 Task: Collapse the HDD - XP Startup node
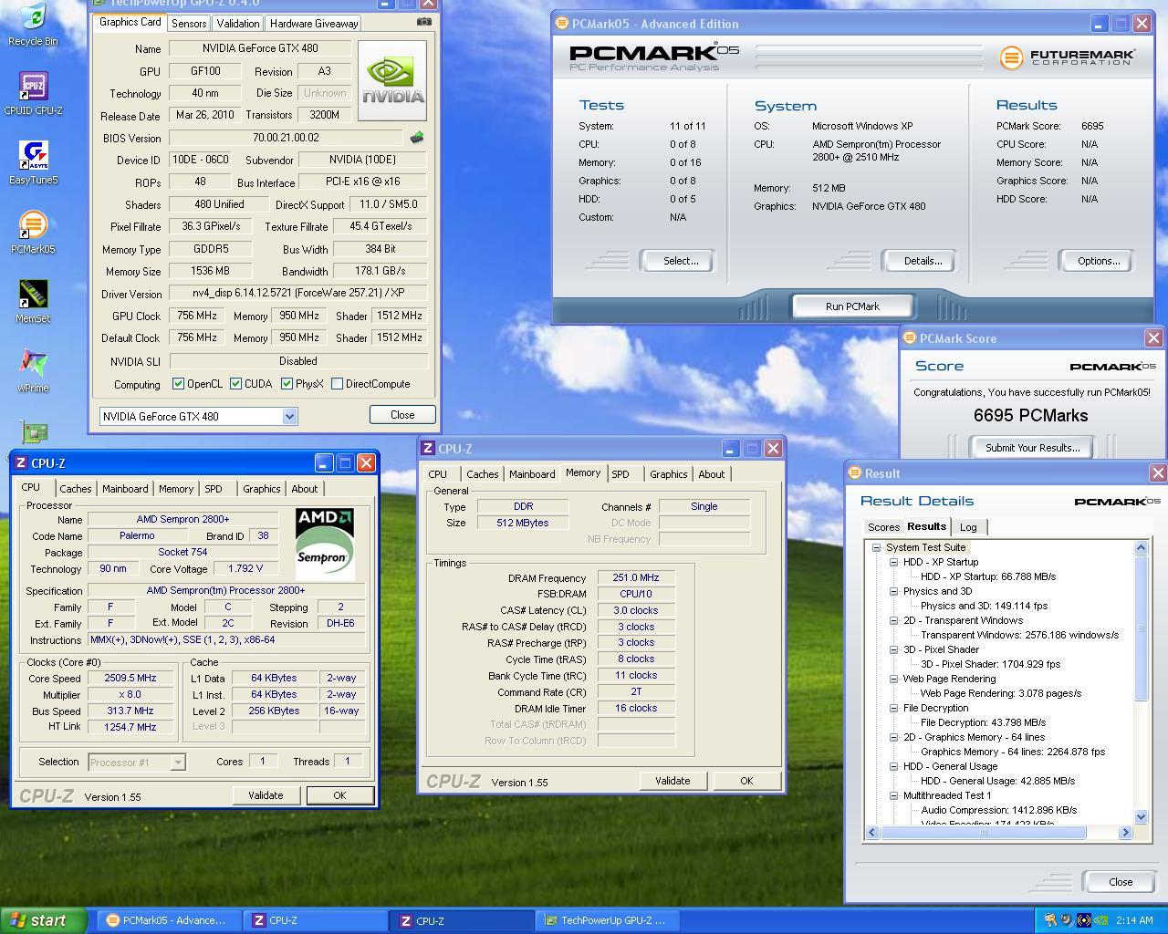tap(893, 563)
